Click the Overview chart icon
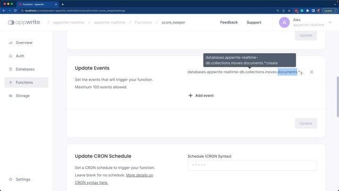The image size is (339, 191). tap(11, 42)
